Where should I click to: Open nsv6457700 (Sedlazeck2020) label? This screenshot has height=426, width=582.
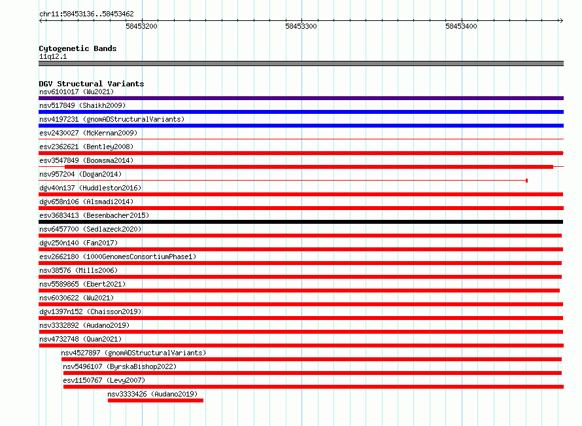point(90,229)
